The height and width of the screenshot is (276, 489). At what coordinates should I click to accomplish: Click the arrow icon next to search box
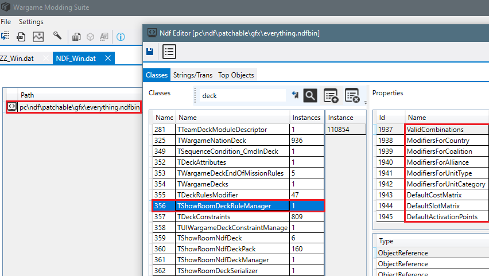(x=295, y=95)
